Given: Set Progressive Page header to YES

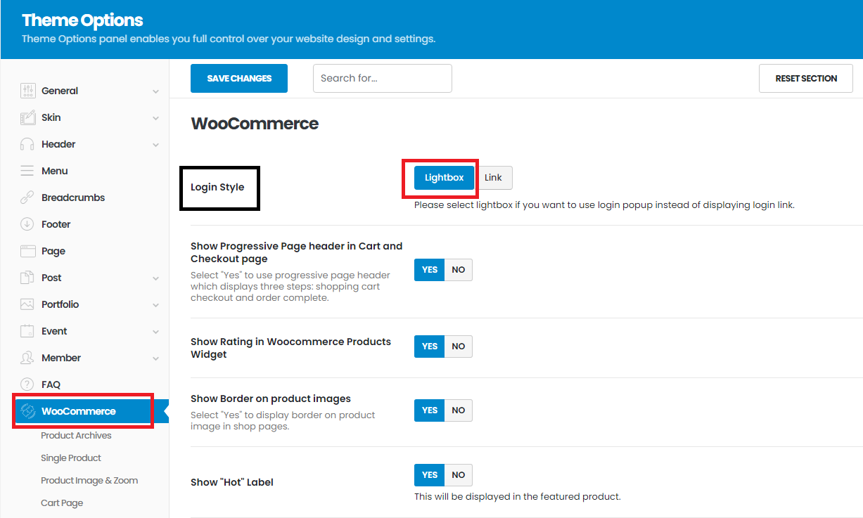Looking at the screenshot, I should pos(429,270).
